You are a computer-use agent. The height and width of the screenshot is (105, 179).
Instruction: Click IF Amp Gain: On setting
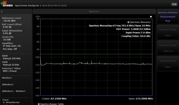click(x=12, y=46)
